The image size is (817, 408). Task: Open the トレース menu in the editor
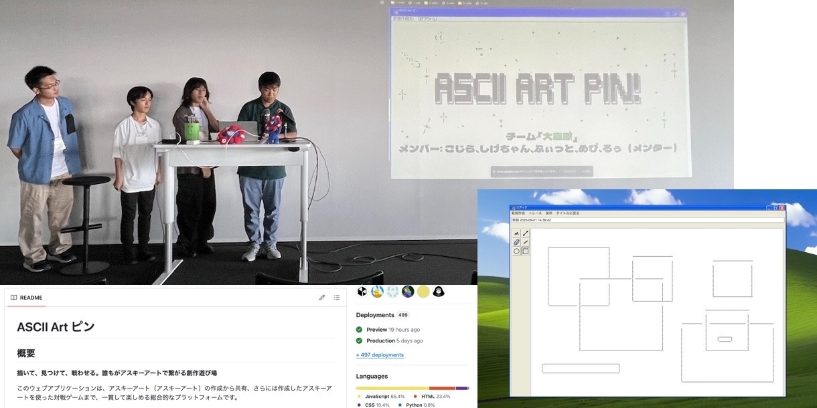[x=535, y=213]
